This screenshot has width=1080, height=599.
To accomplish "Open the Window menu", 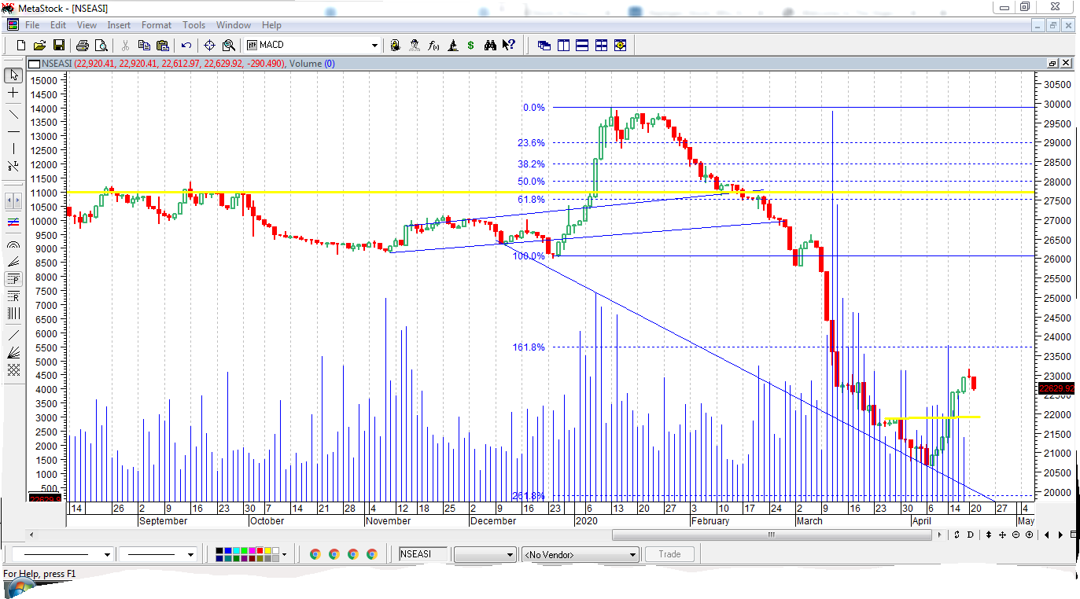I will point(234,25).
